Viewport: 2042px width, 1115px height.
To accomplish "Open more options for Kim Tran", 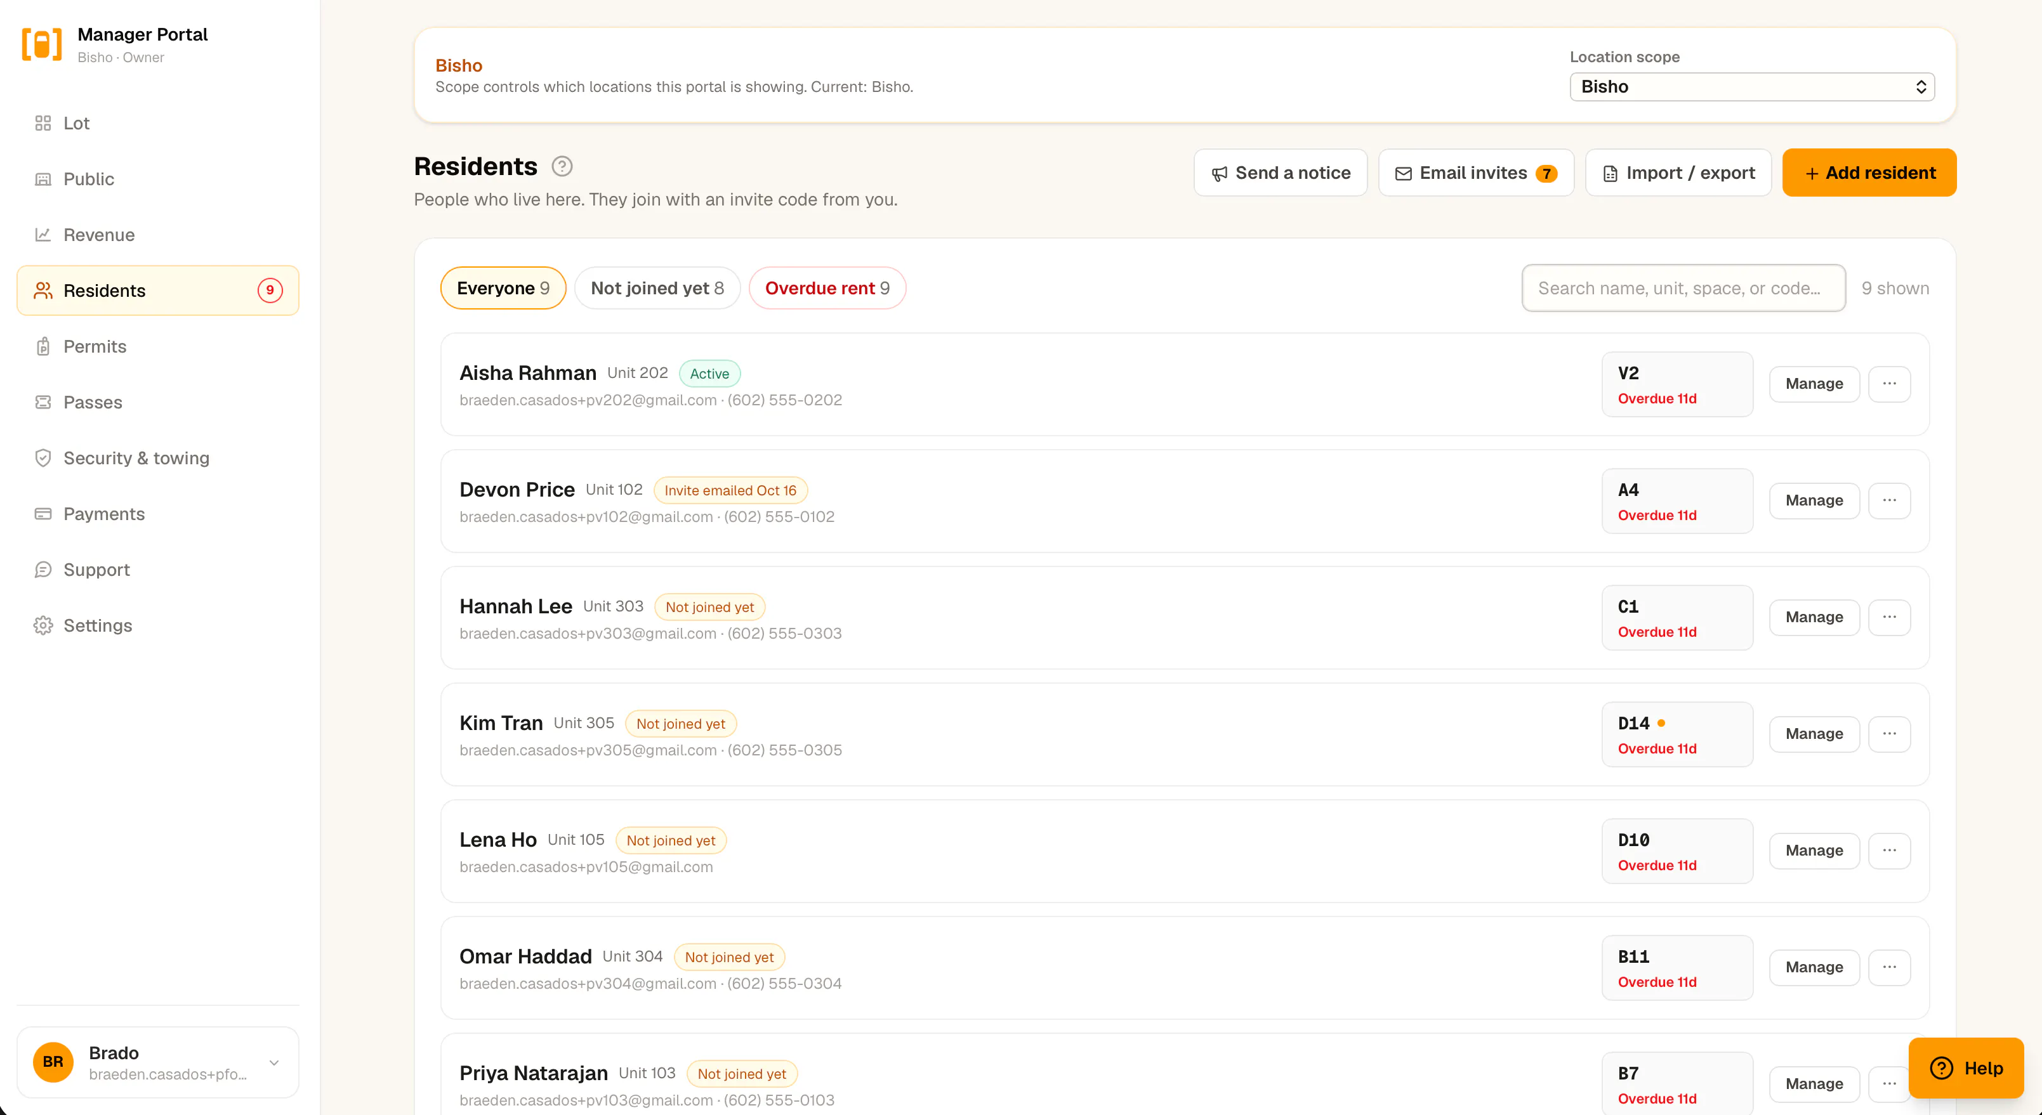I will click(1889, 734).
